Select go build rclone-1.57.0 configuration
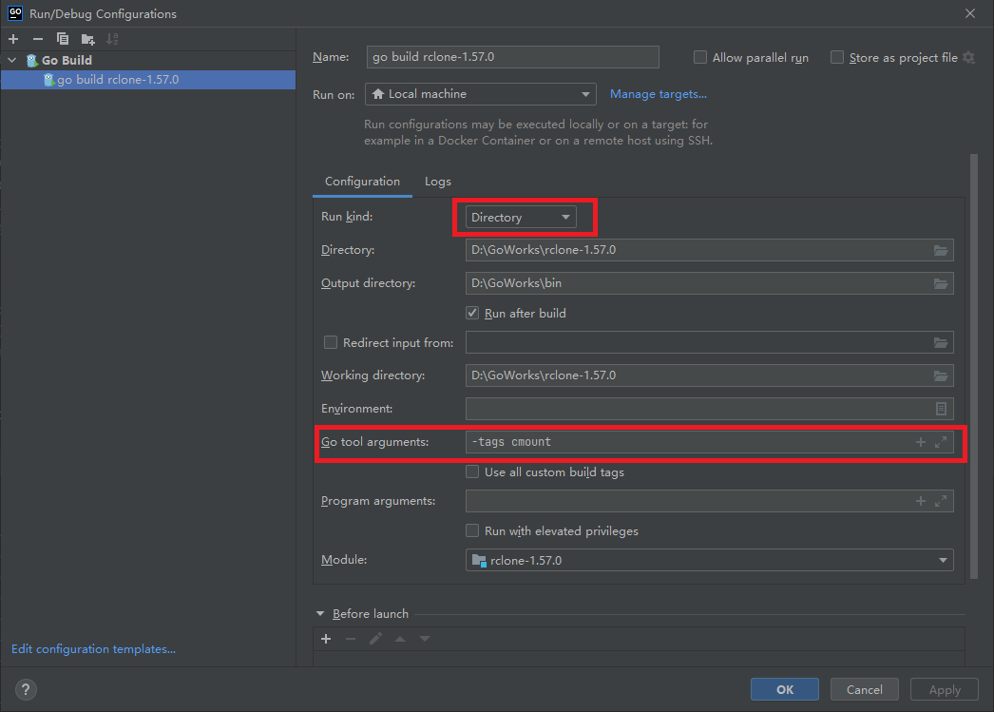Screen dimensions: 994x712 pyautogui.click(x=147, y=80)
